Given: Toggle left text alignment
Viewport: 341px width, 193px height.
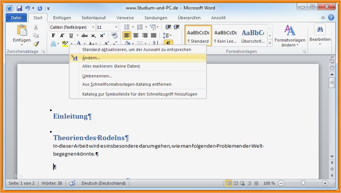Looking at the screenshot, I should point(127,35).
